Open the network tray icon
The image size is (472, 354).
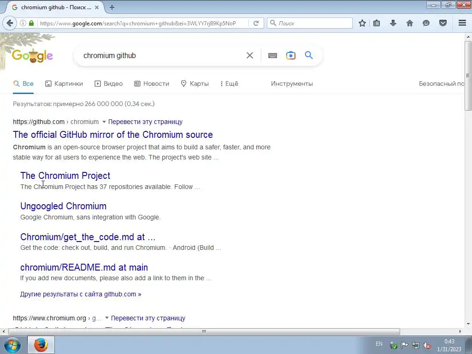point(416,345)
